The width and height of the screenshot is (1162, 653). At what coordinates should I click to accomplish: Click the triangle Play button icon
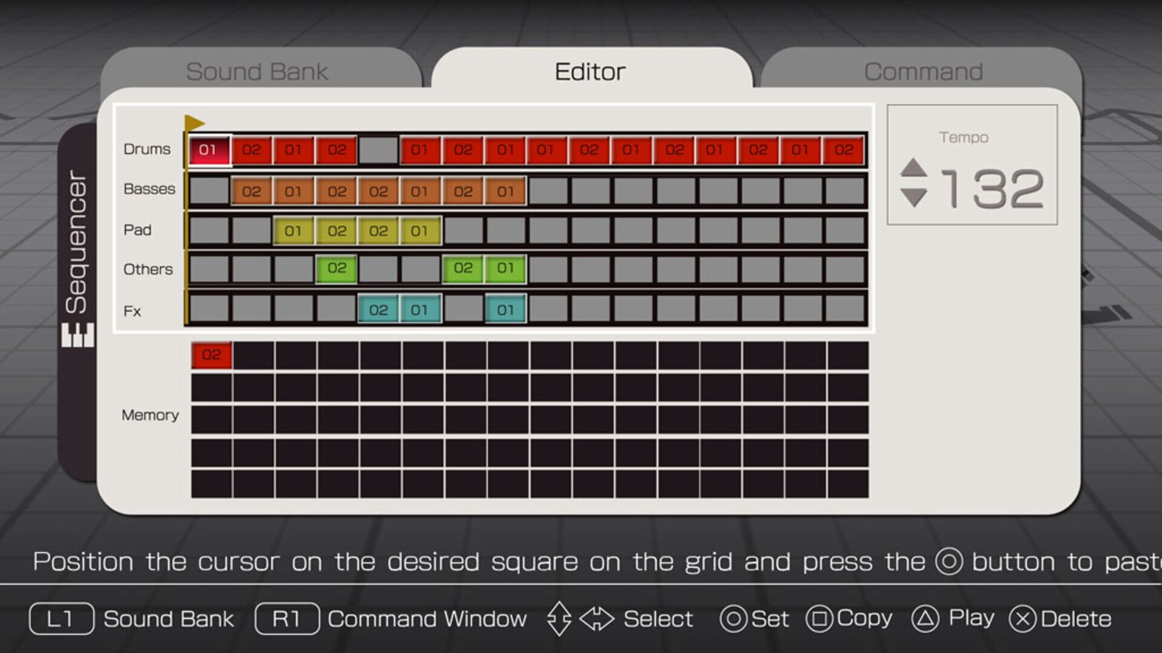click(x=924, y=619)
